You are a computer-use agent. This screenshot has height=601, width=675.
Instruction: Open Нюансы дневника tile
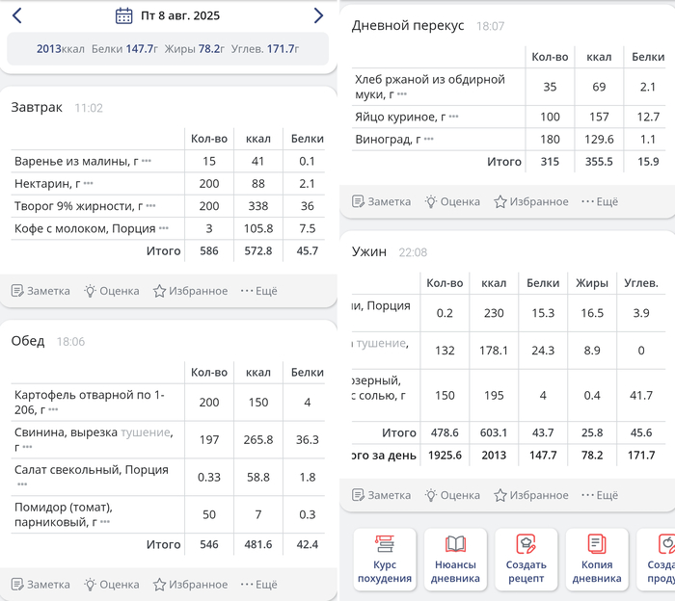point(455,559)
